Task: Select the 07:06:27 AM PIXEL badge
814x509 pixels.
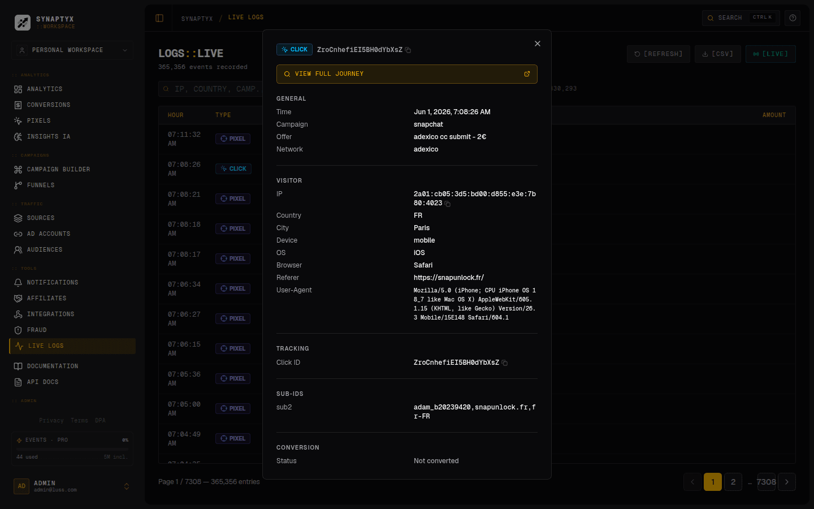Action: 233,319
